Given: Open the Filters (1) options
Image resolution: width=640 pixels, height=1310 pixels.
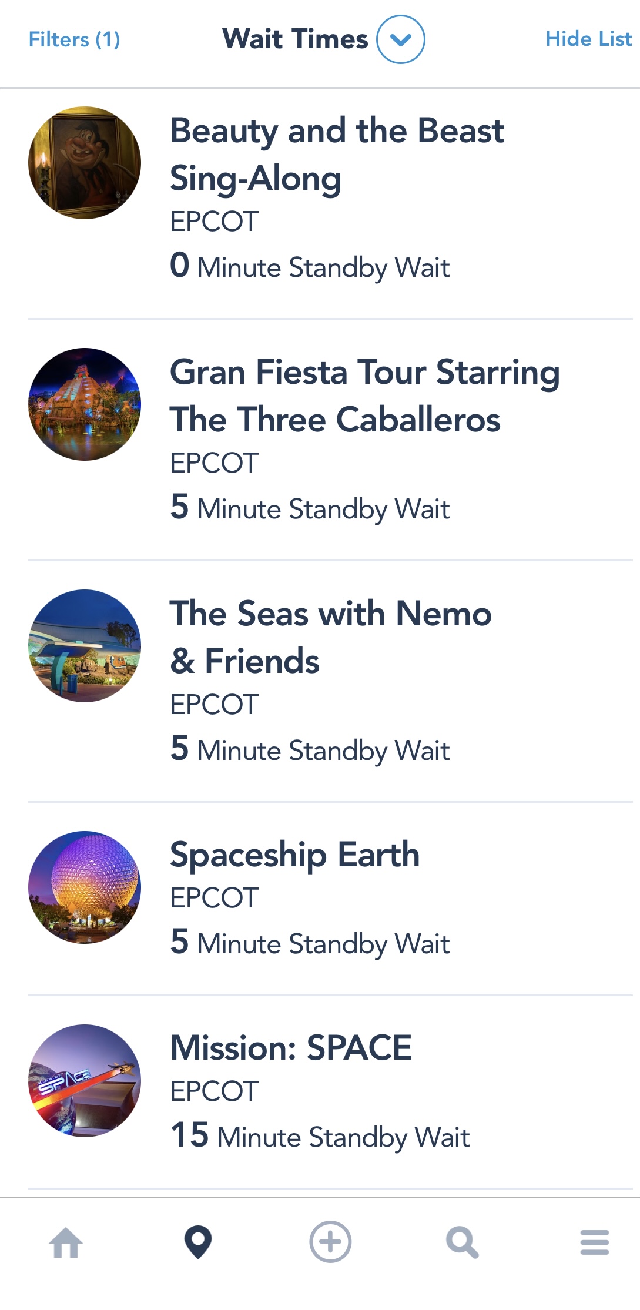Looking at the screenshot, I should pos(74,39).
